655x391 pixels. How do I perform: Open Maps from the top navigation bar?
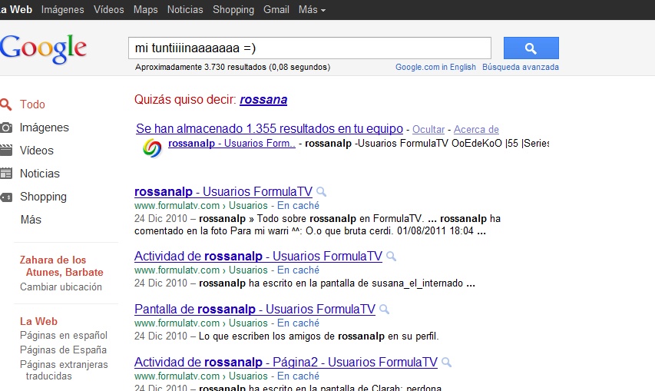(145, 10)
